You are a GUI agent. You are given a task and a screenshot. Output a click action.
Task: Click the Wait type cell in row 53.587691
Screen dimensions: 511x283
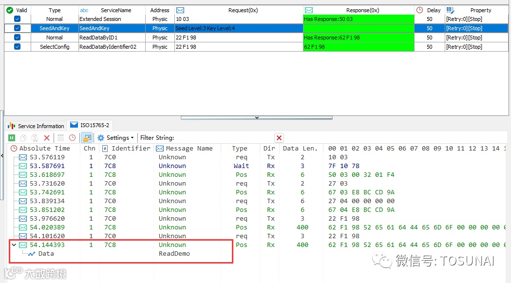pos(241,166)
